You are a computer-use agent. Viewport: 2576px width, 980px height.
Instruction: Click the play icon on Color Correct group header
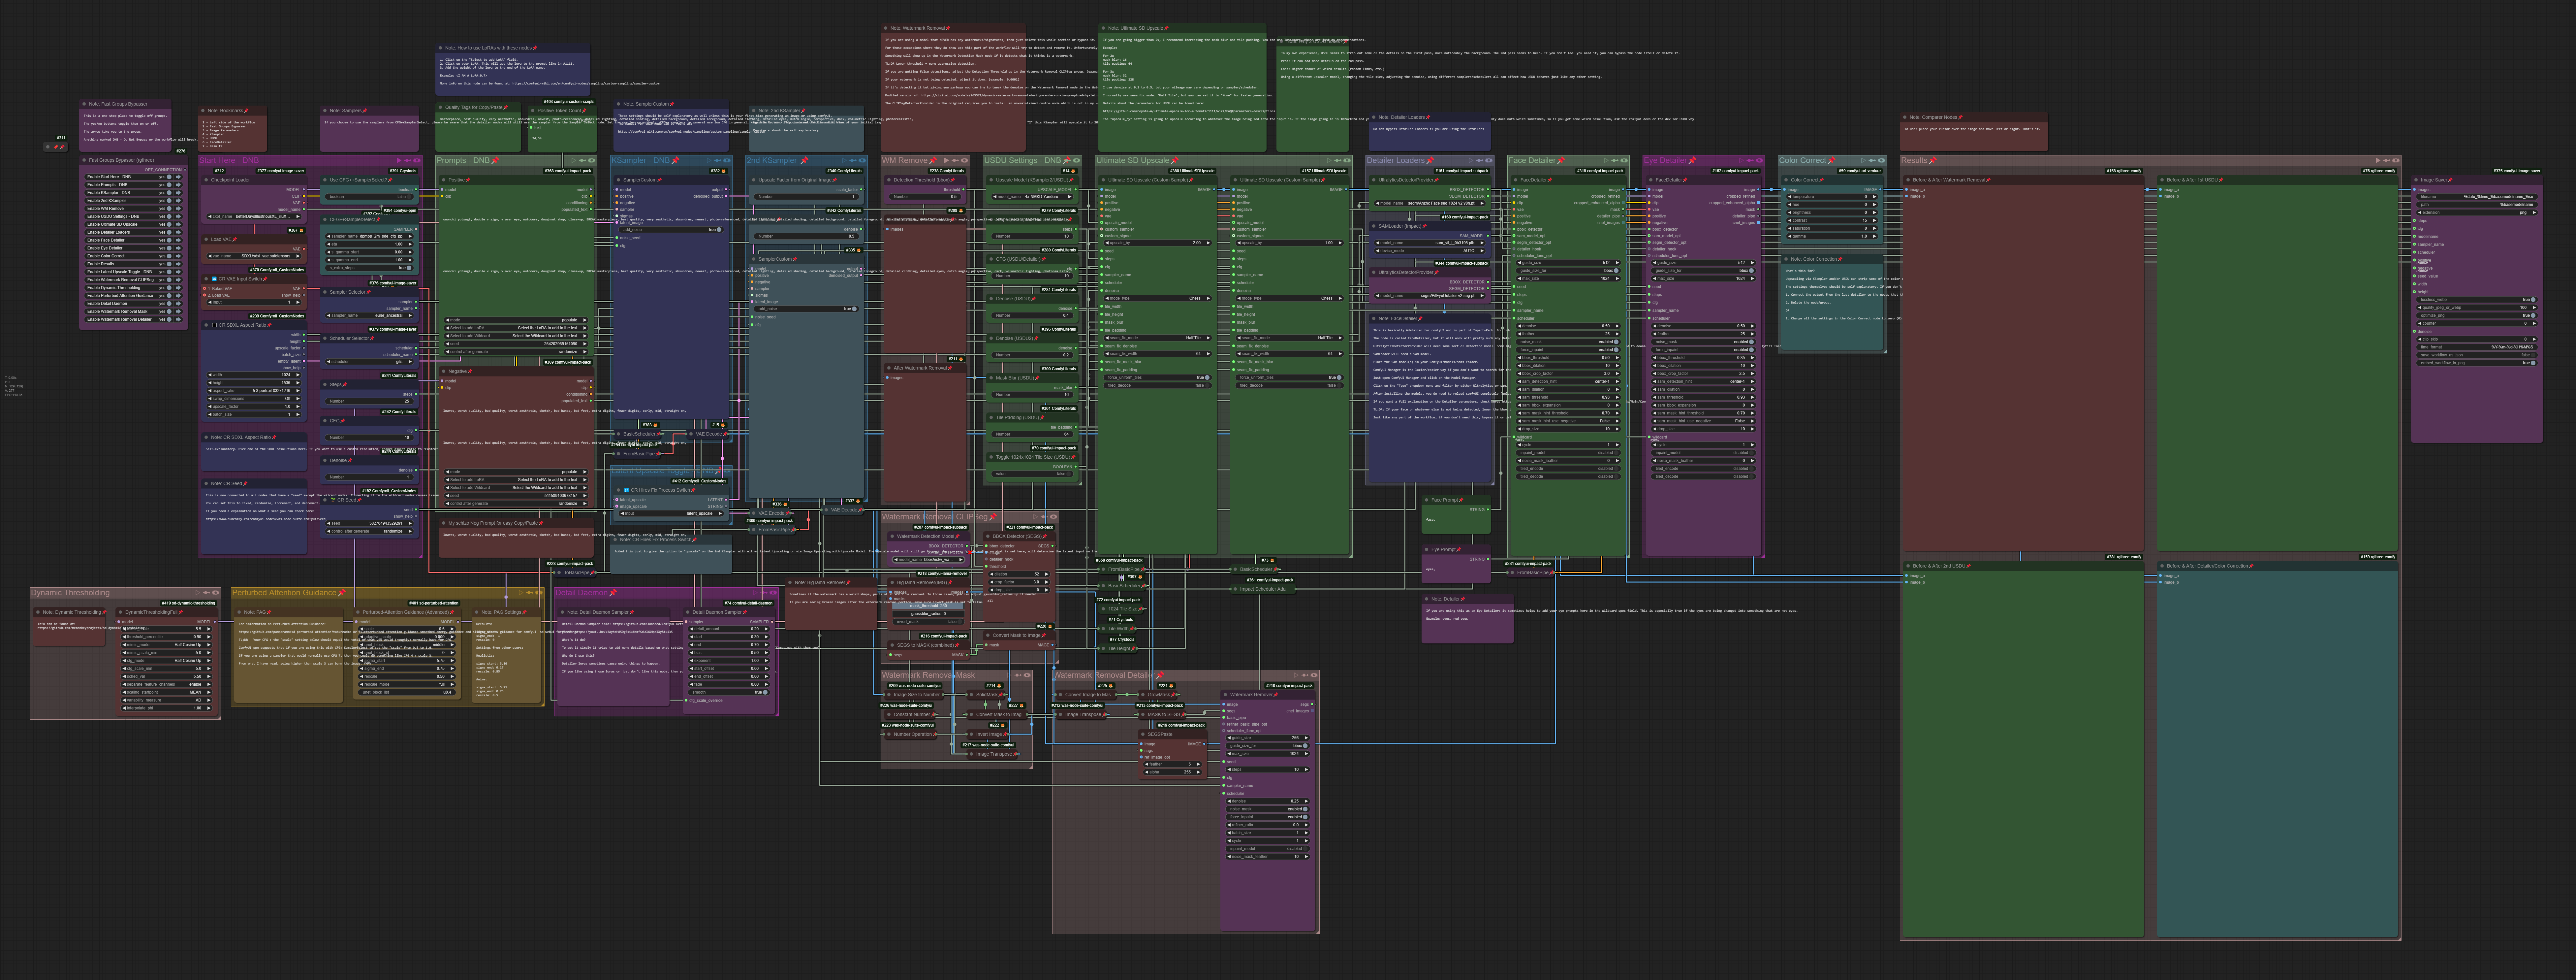click(1863, 160)
